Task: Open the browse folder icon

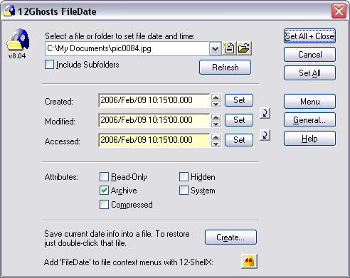Action: [x=244, y=48]
